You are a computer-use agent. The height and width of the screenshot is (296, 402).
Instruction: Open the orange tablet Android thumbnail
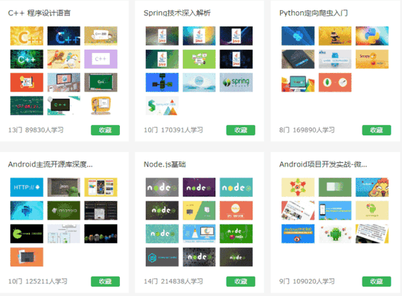[x=27, y=257]
